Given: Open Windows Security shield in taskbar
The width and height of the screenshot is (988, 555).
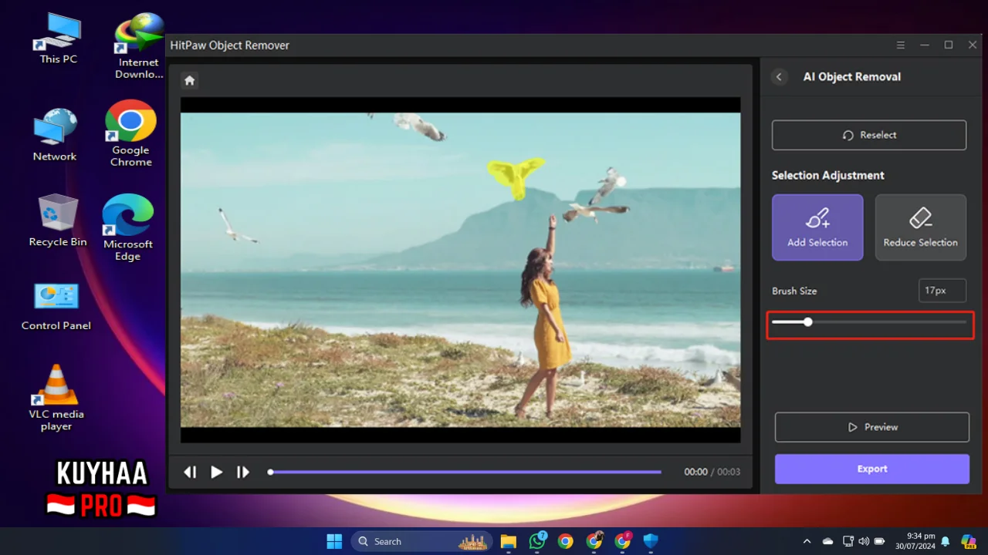Looking at the screenshot, I should pos(651,541).
